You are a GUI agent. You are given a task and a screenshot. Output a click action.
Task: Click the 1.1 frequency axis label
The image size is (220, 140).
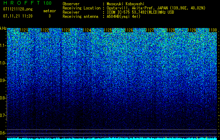click(x=3, y=45)
